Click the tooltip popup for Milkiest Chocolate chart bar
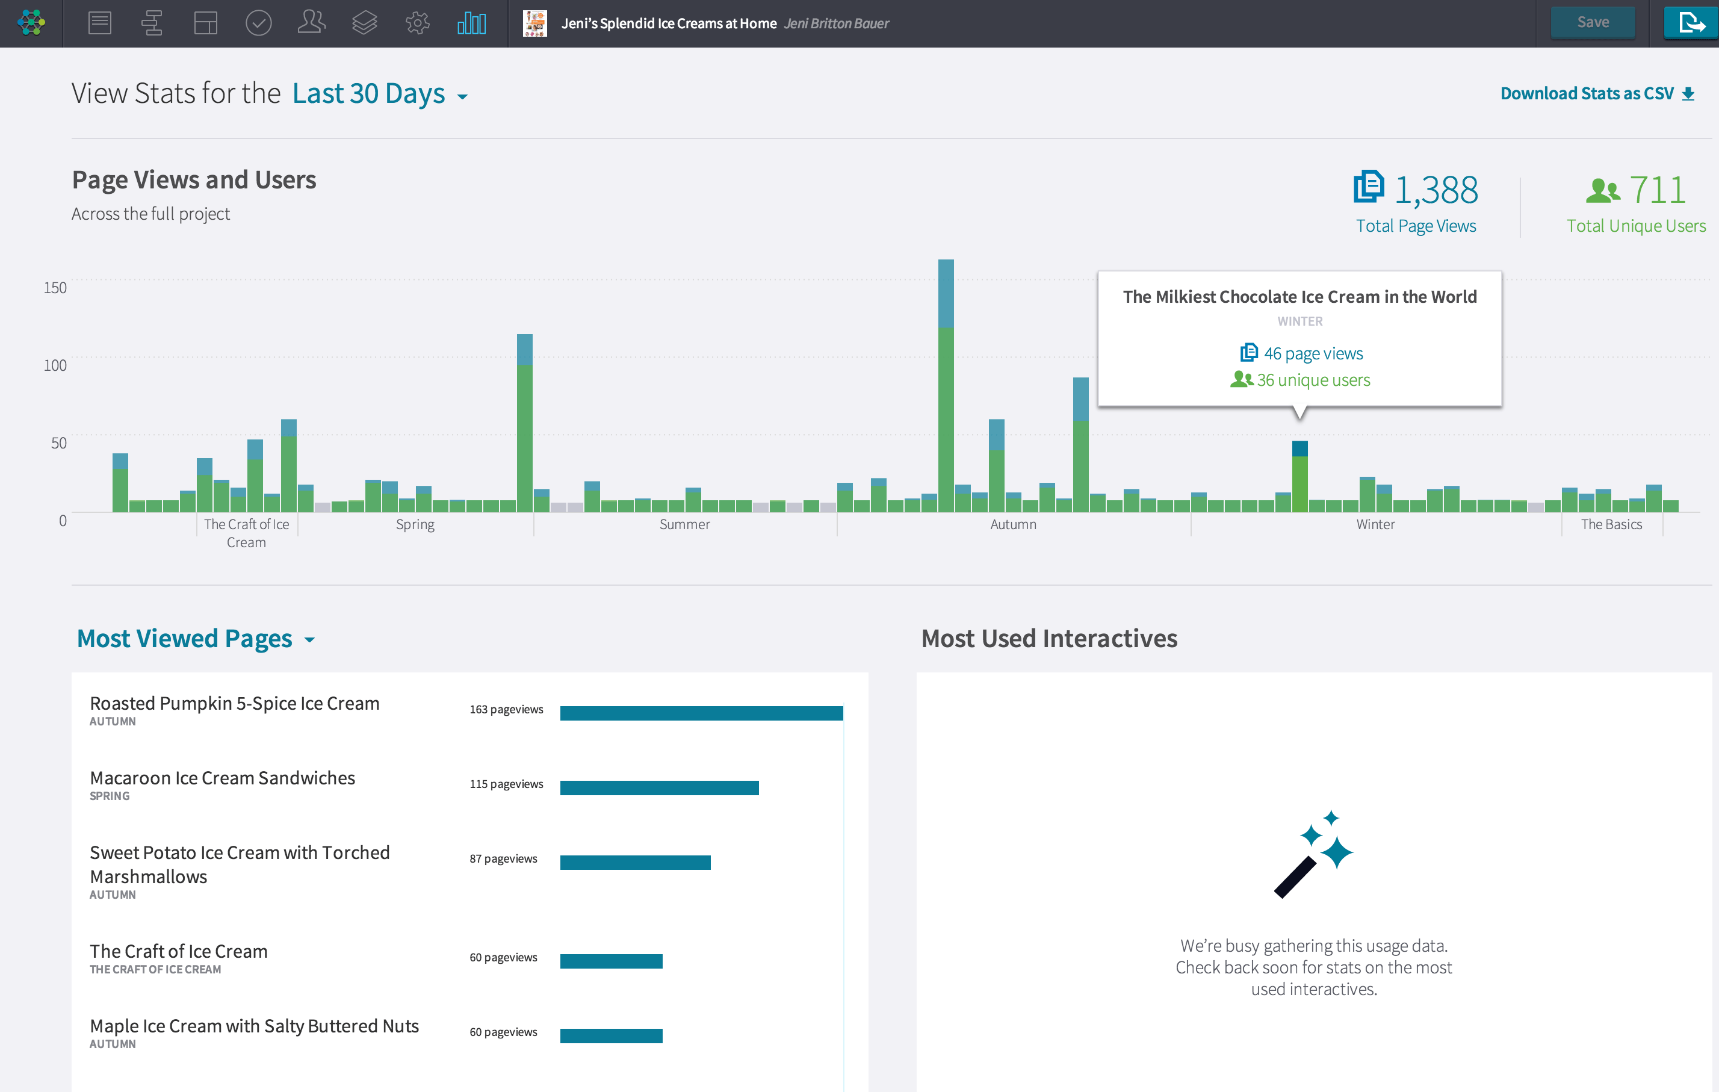Viewport: 1719px width, 1092px height. (1299, 338)
